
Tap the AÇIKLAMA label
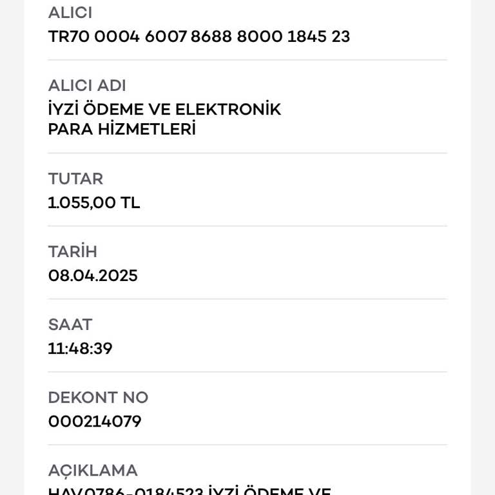coord(93,471)
